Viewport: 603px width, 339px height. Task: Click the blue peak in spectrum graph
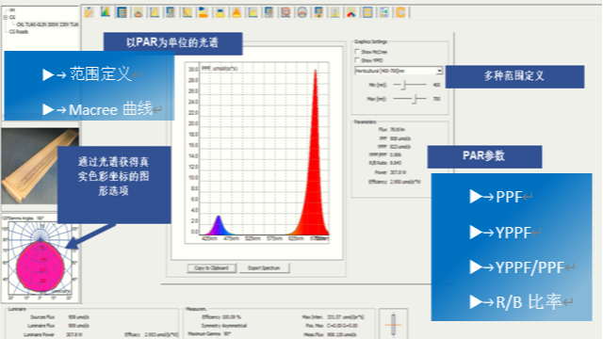(219, 226)
